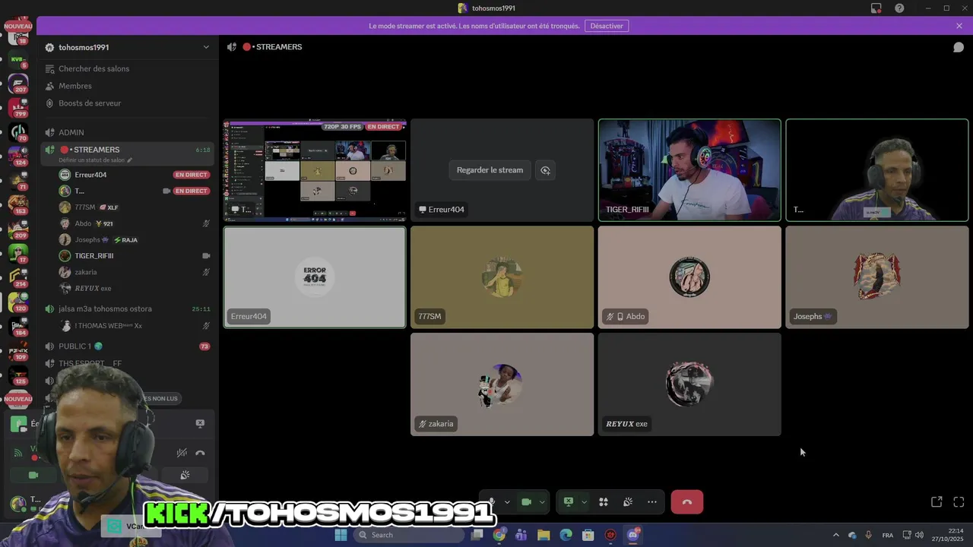This screenshot has width=973, height=547.
Task: Click the 777SM participant tile
Action: click(x=502, y=277)
